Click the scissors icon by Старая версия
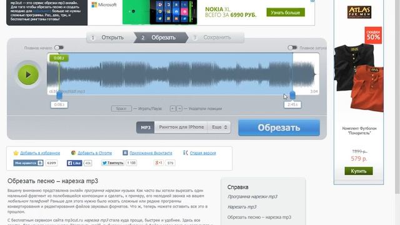400x225 pixels. pos(186,152)
